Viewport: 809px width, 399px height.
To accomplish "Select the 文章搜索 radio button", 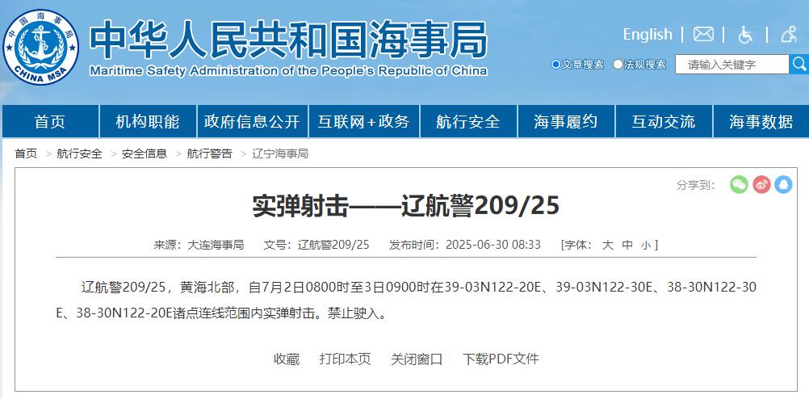I will pyautogui.click(x=555, y=65).
